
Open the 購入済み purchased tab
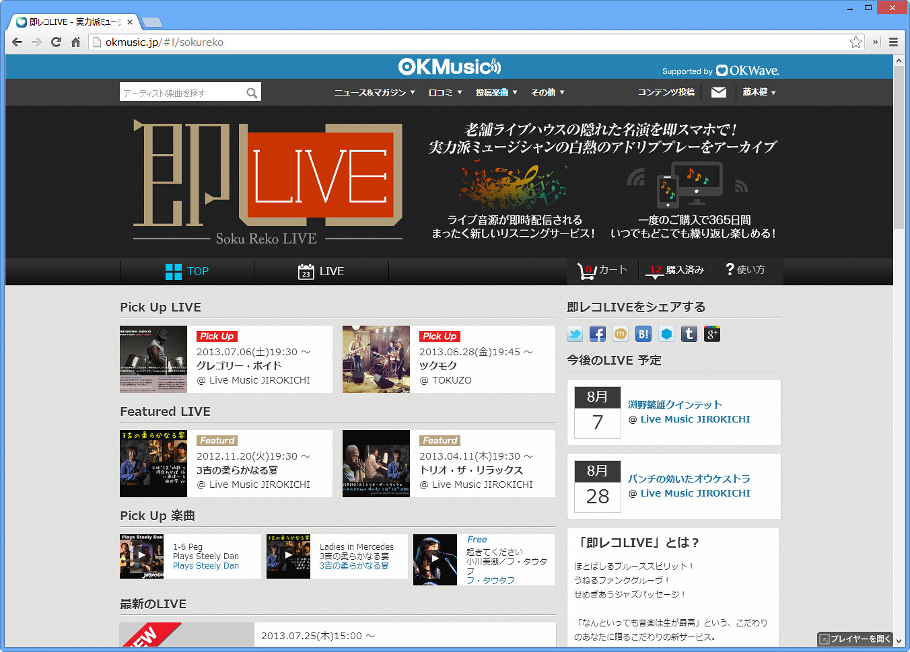point(675,270)
